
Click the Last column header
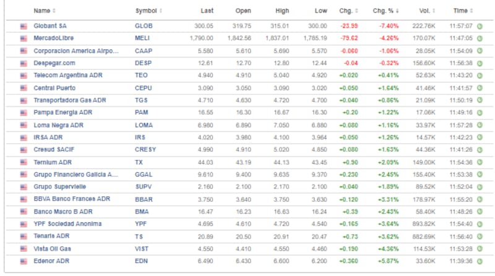pyautogui.click(x=207, y=10)
